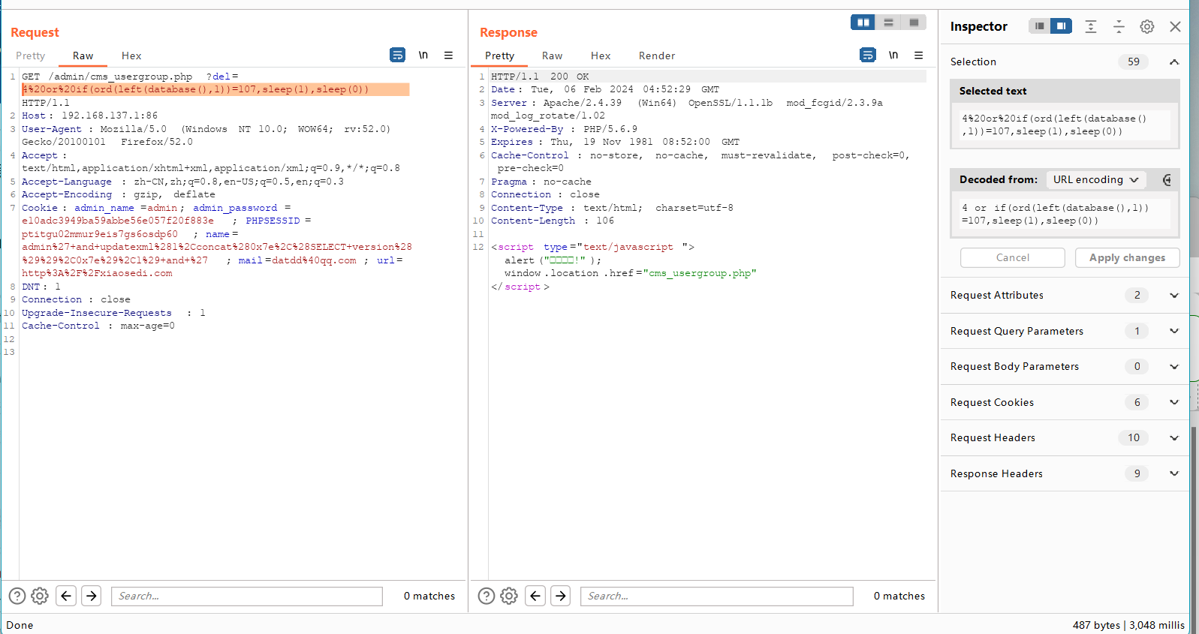Switch Request view to Raw tab

pyautogui.click(x=83, y=56)
